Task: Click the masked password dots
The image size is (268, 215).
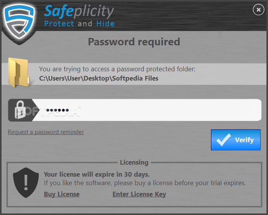Action: (57, 110)
